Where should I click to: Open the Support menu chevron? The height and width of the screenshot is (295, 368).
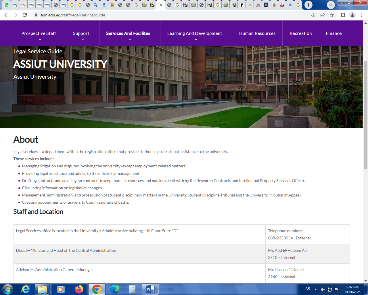pos(83,39)
